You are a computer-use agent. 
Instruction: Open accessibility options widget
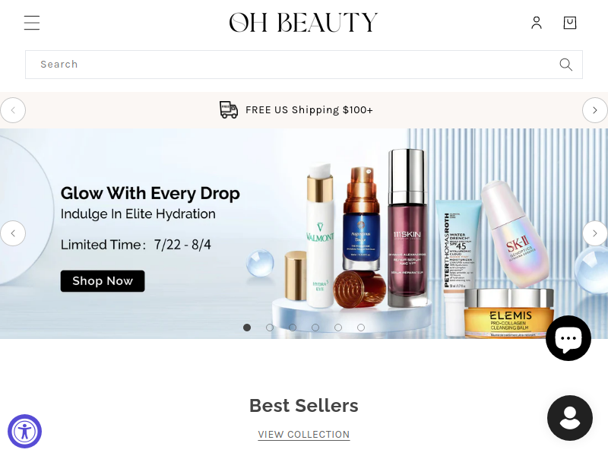point(25,431)
